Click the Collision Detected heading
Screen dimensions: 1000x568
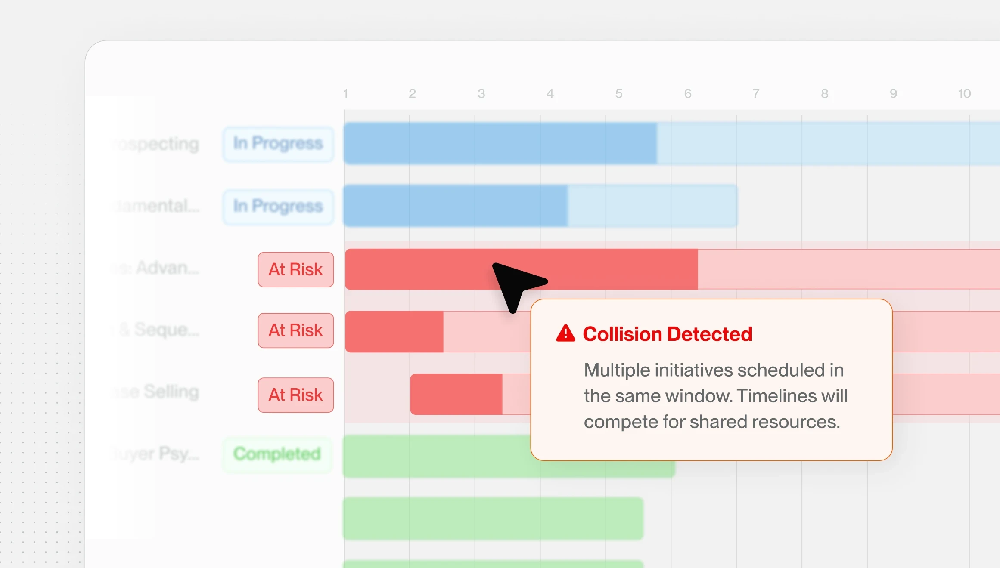pyautogui.click(x=667, y=334)
